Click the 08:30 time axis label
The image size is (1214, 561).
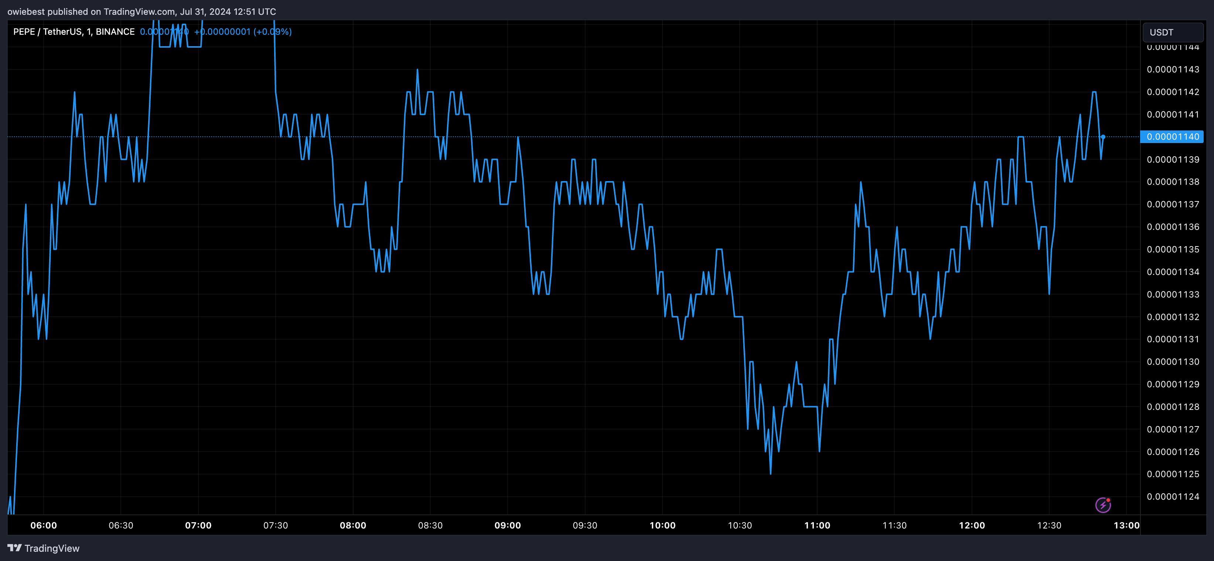(x=430, y=525)
